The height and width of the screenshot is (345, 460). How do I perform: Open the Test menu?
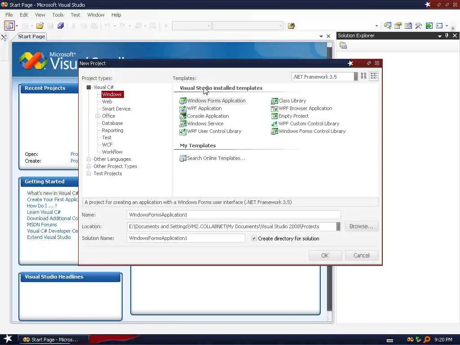tap(75, 15)
